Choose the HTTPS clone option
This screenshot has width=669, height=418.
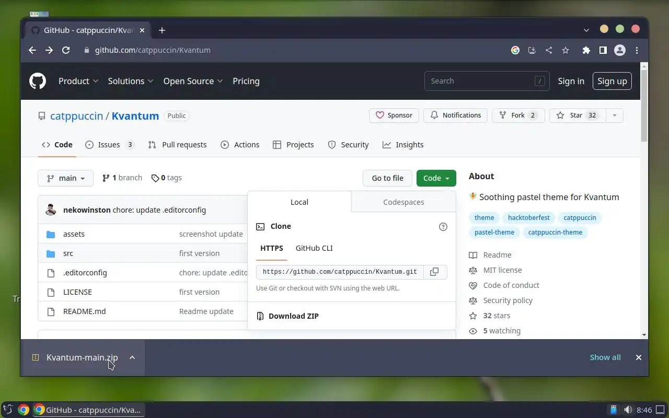272,248
